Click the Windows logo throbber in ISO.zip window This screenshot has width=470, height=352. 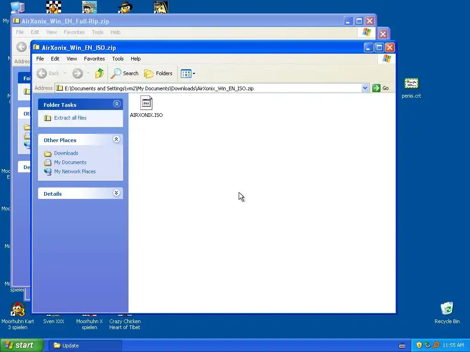coord(386,59)
